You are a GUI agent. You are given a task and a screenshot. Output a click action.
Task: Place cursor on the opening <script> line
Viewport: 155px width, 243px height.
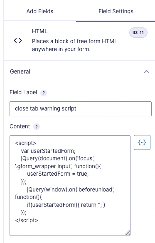coord(26,143)
